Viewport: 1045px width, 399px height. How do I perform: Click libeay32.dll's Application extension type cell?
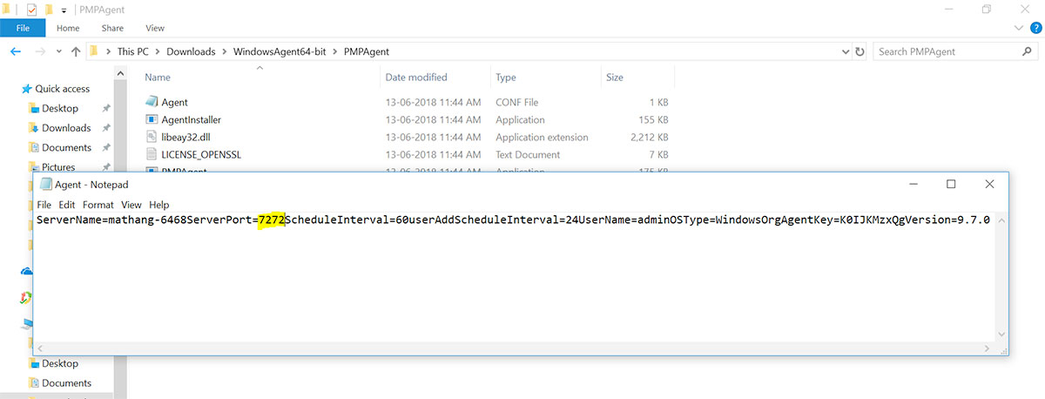(x=542, y=137)
